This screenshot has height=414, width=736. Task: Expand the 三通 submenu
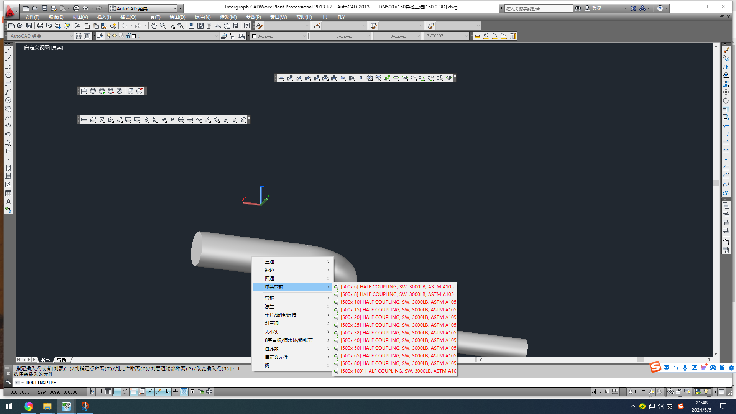[293, 262]
